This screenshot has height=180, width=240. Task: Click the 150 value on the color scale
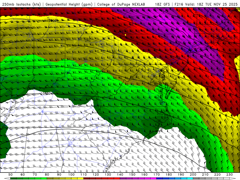click(x=132, y=175)
